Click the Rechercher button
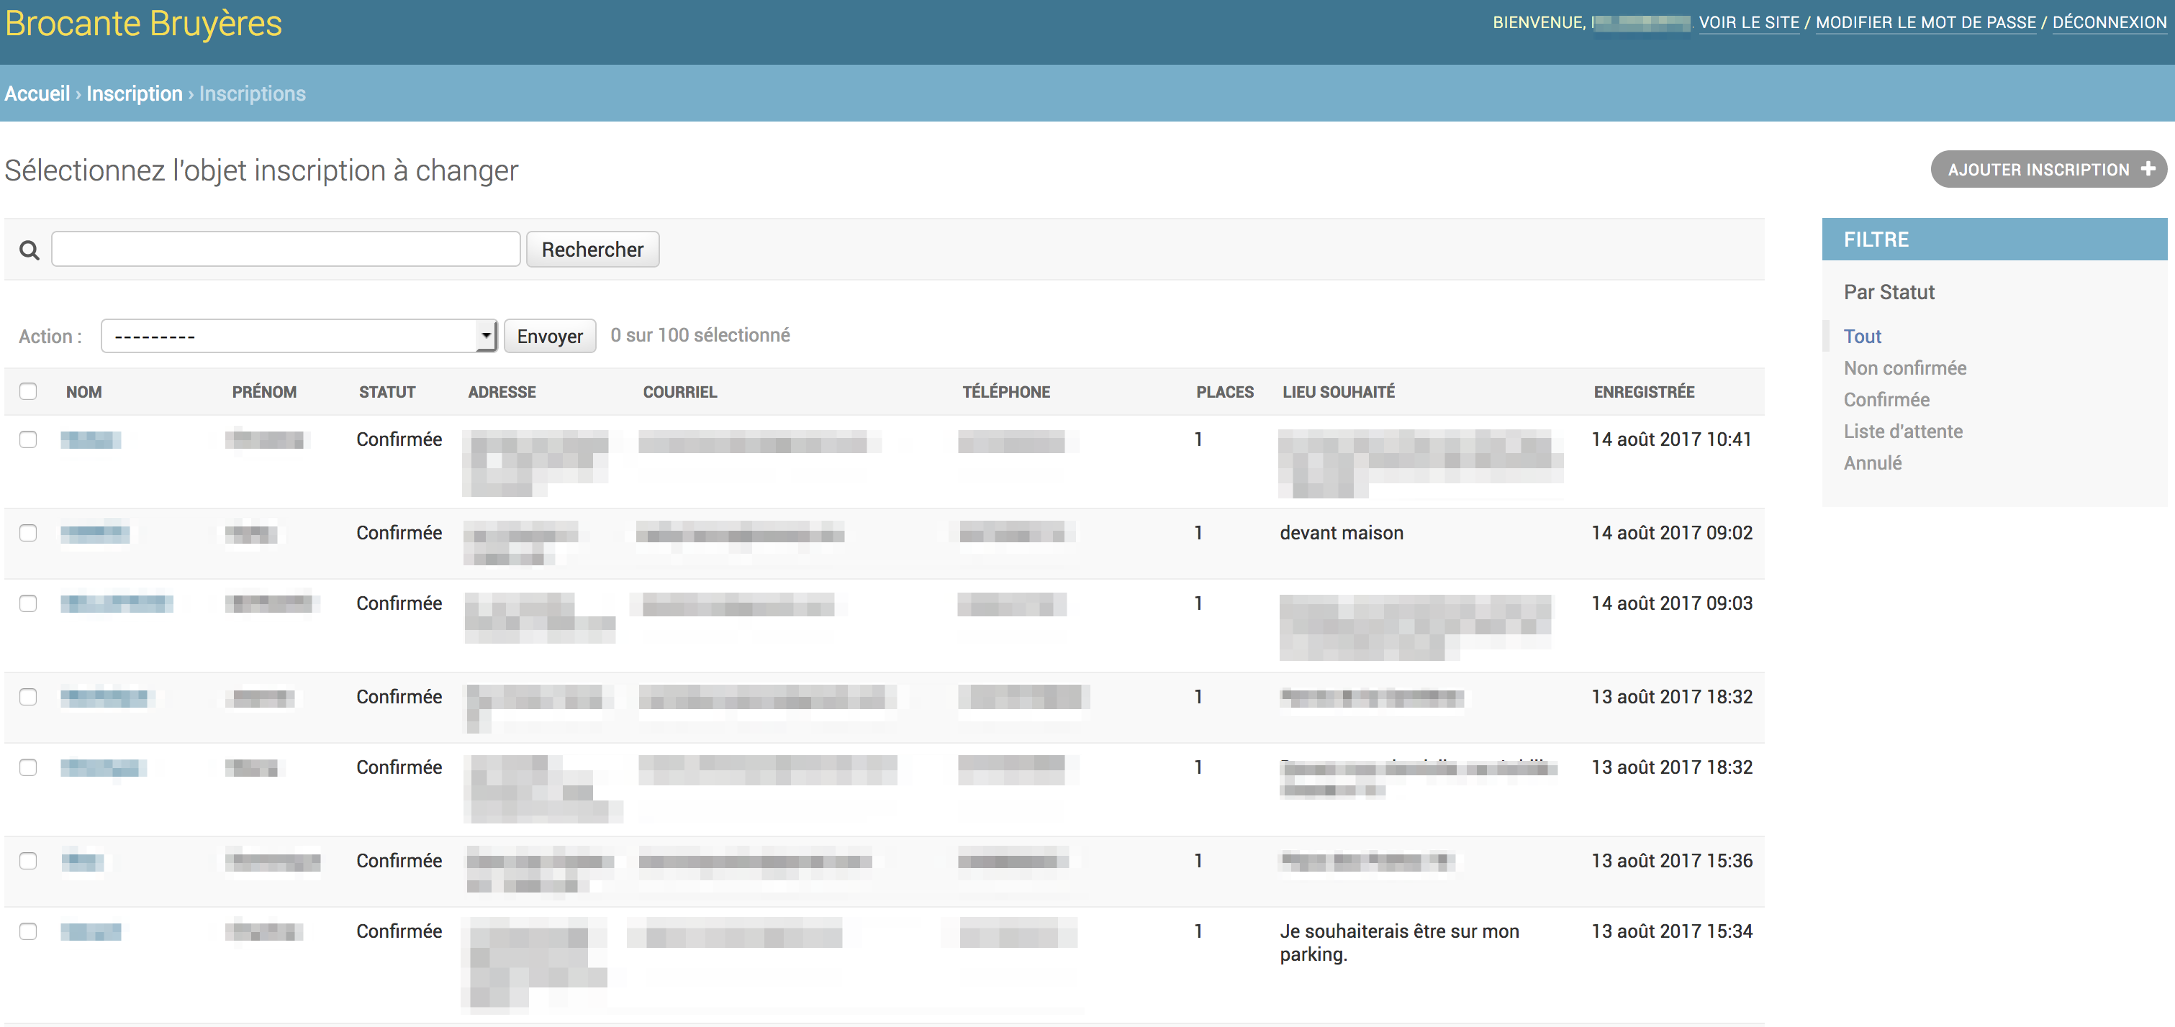The height and width of the screenshot is (1027, 2175). click(x=593, y=249)
